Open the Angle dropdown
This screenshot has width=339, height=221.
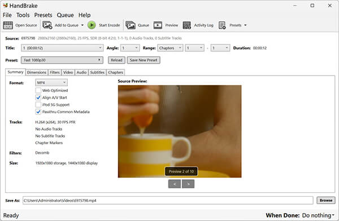pos(130,48)
